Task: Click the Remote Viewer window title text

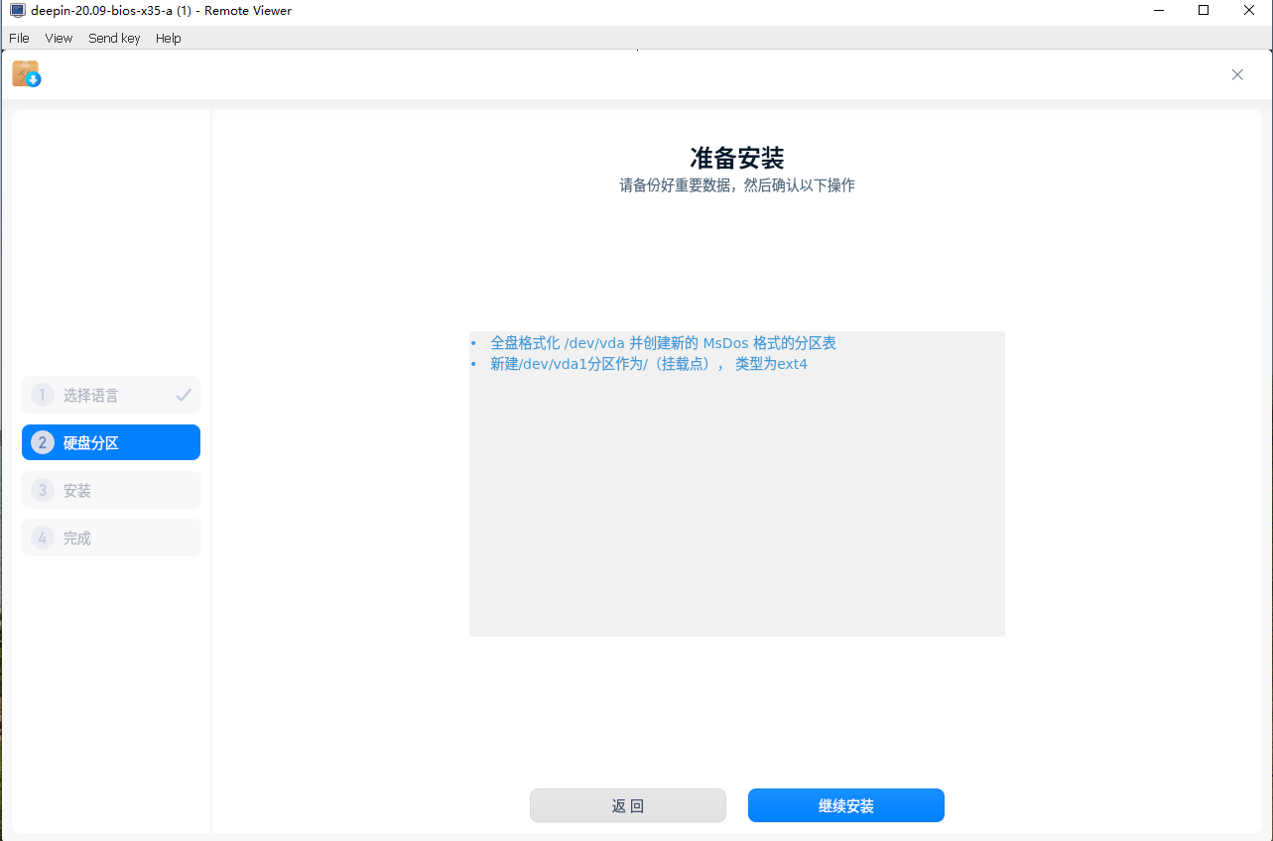Action: coord(162,10)
